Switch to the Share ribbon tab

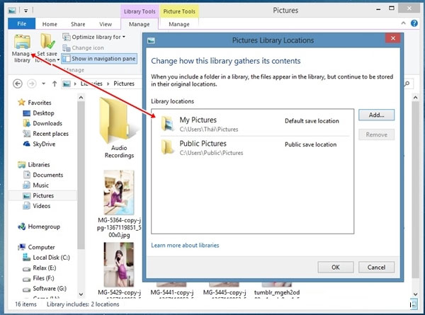coord(78,24)
